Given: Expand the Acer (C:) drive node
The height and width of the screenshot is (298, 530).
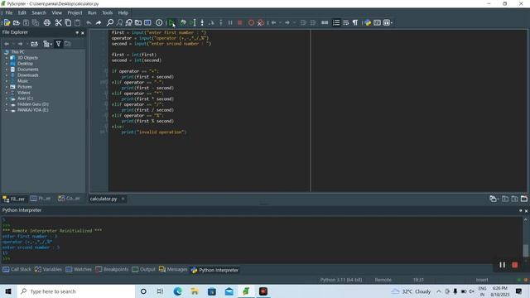Looking at the screenshot, I should tap(7, 99).
